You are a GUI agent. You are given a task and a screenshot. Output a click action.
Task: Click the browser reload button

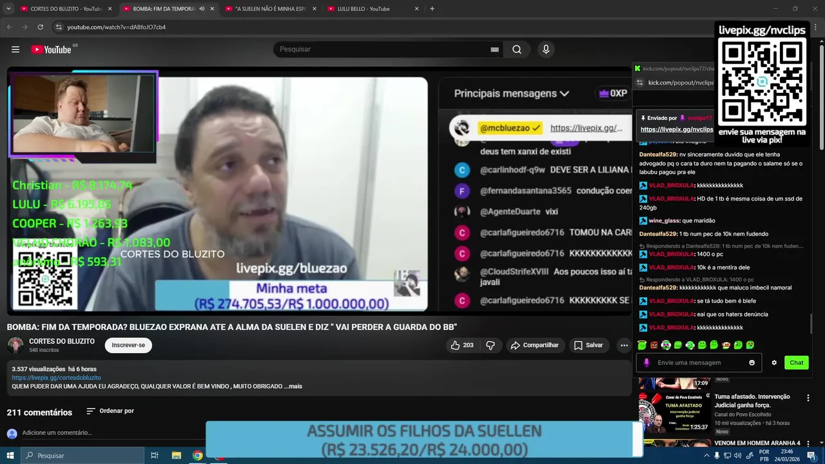(40, 27)
